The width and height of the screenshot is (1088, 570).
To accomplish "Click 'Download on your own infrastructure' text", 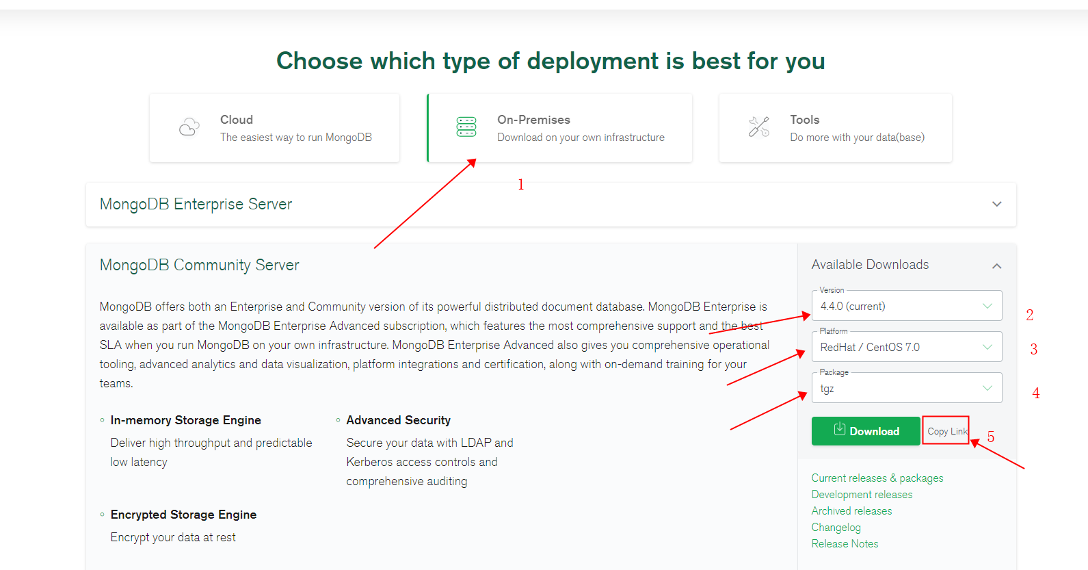I will pyautogui.click(x=581, y=138).
